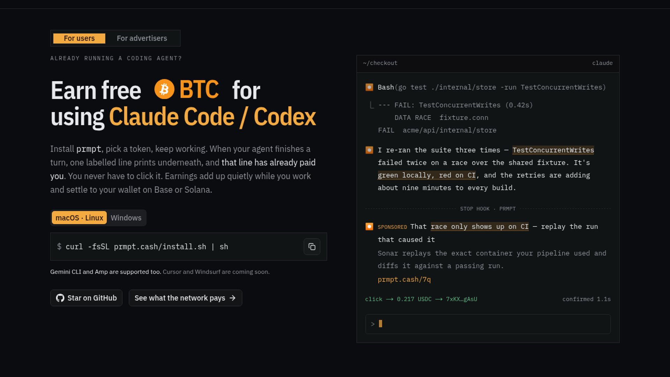Click the Bash command bullet icon
Image resolution: width=670 pixels, height=377 pixels.
(369, 87)
